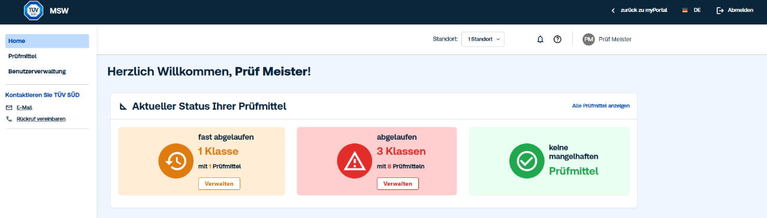Click the orange 1 Klasse text
767x218 pixels.
tap(218, 151)
